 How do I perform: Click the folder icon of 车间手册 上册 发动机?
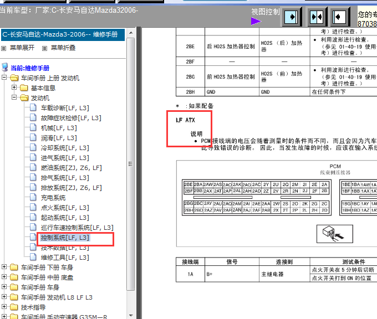(14, 78)
